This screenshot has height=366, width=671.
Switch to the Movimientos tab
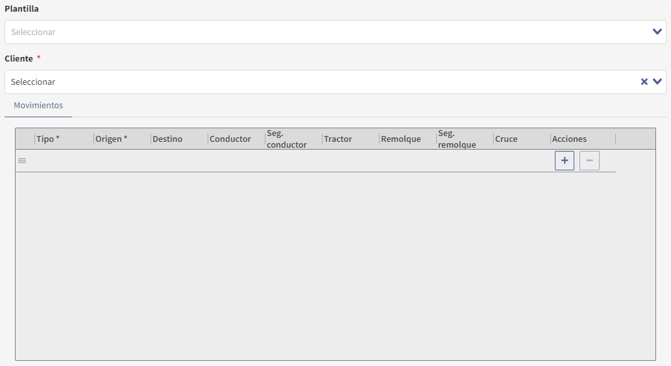38,105
